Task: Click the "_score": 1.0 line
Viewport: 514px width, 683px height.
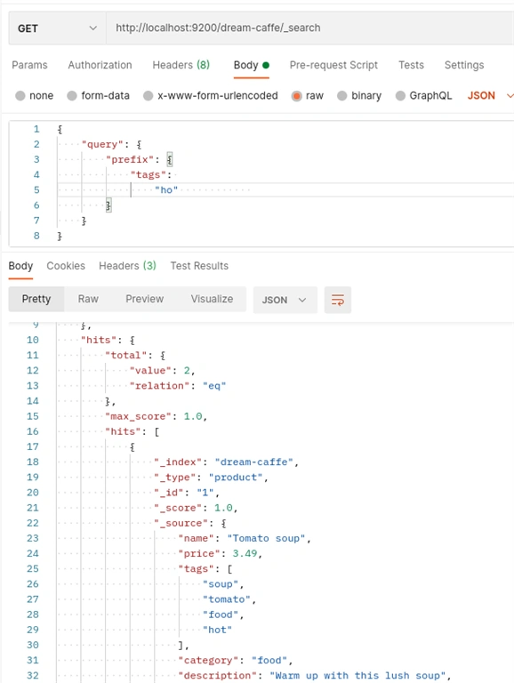Action: pos(195,508)
